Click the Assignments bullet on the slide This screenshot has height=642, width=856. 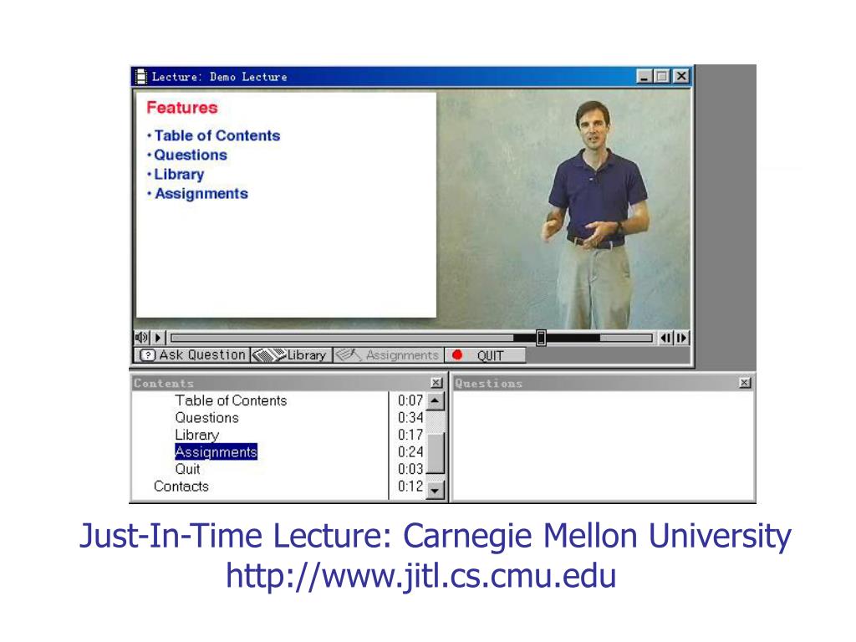coord(197,194)
